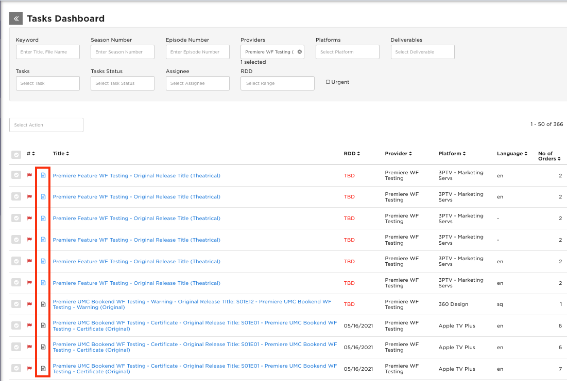The image size is (567, 381).
Task: Click the Apple TV Plus cell in the 7-orders row
Action: pyautogui.click(x=457, y=369)
